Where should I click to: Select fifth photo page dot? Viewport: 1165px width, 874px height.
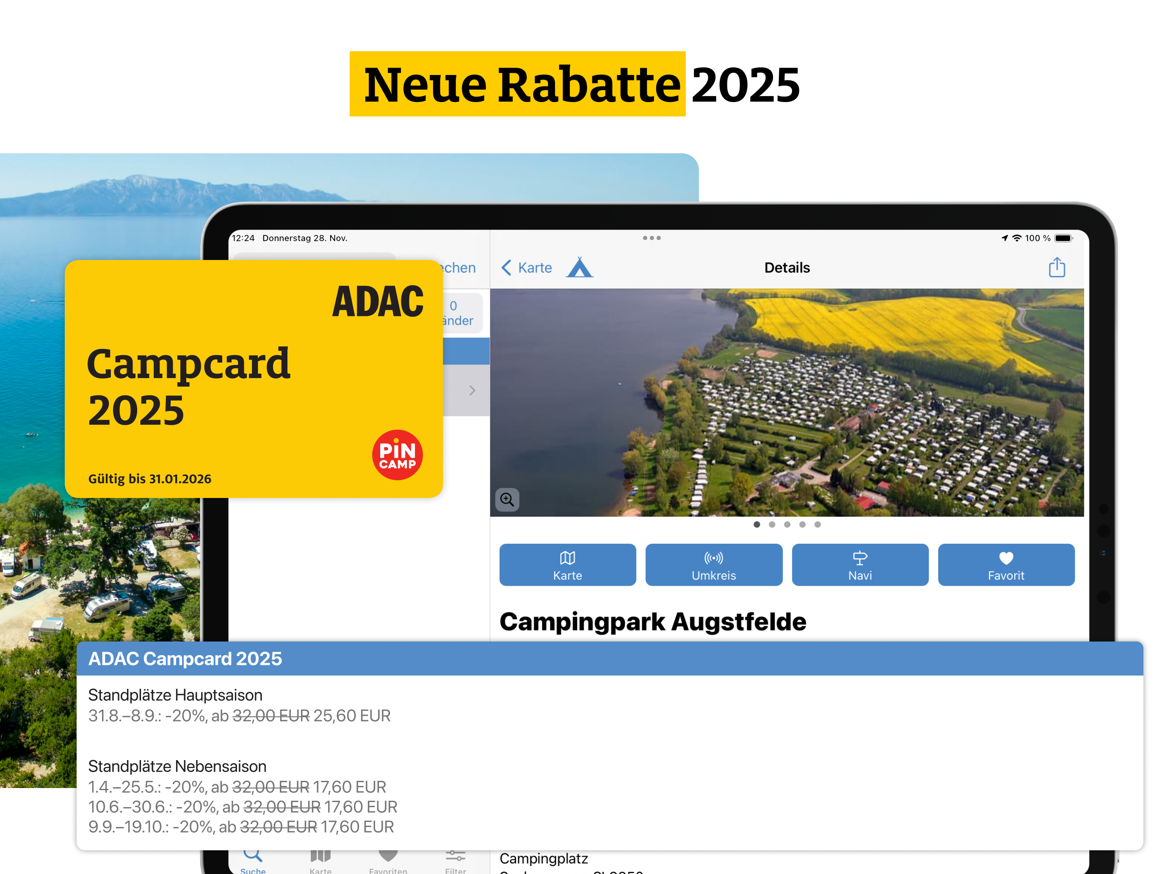(817, 524)
